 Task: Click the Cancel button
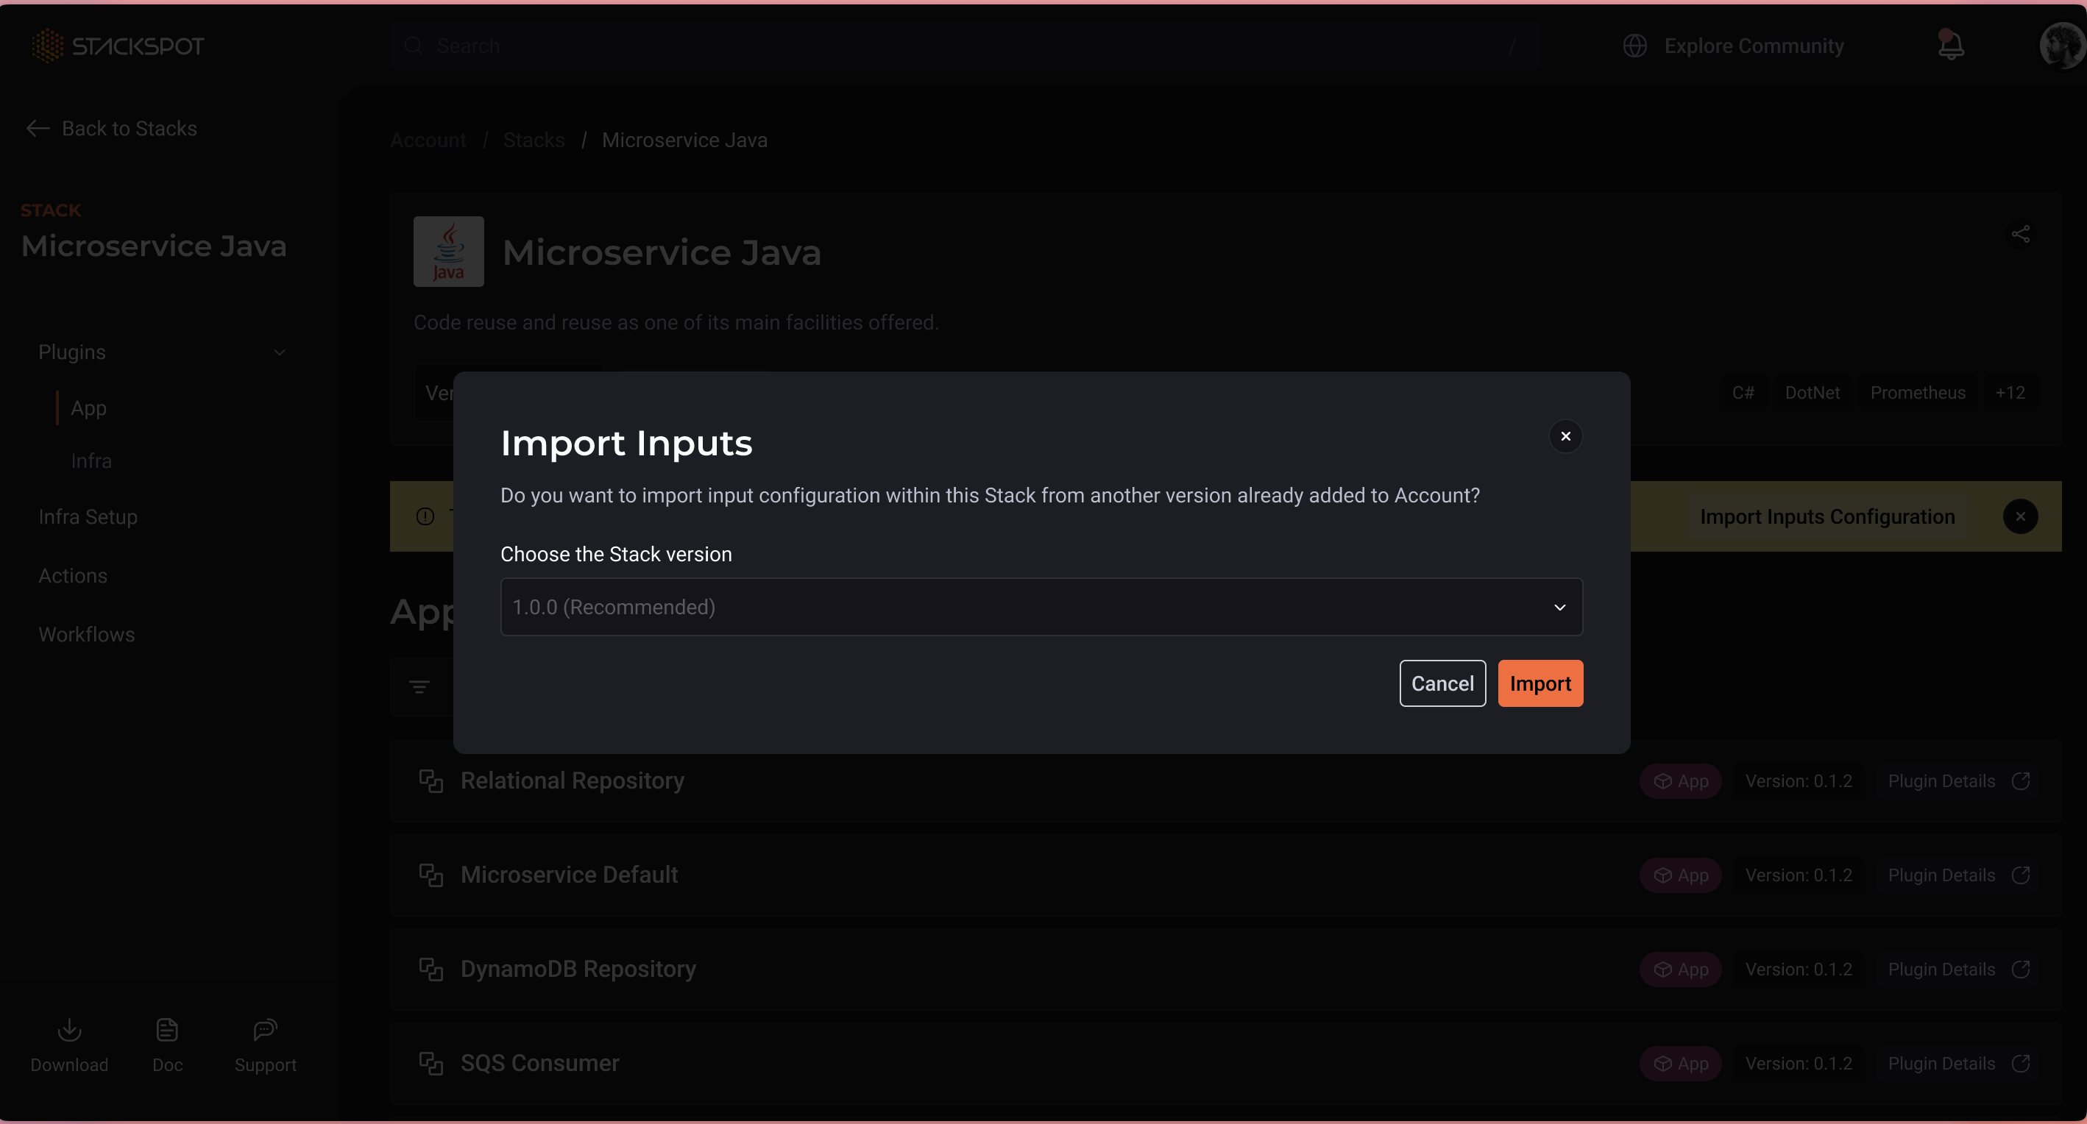[x=1442, y=683]
